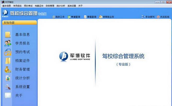The image size is (172, 106).
Task: Open the 系统设置 menu in menu bar
Action: (x=72, y=6)
